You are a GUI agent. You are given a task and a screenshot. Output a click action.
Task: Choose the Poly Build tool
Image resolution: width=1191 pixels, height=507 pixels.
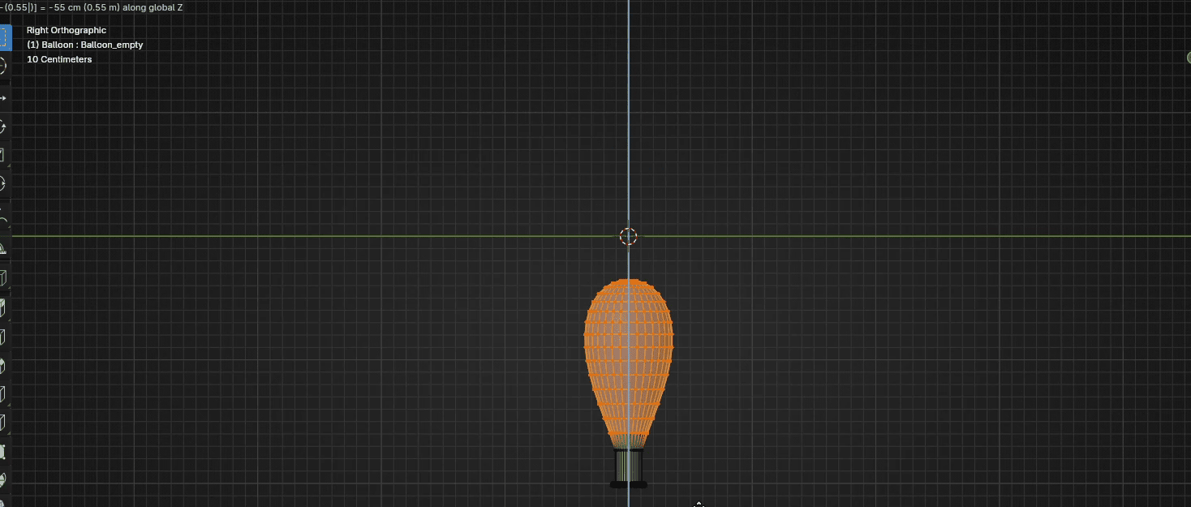[4, 452]
